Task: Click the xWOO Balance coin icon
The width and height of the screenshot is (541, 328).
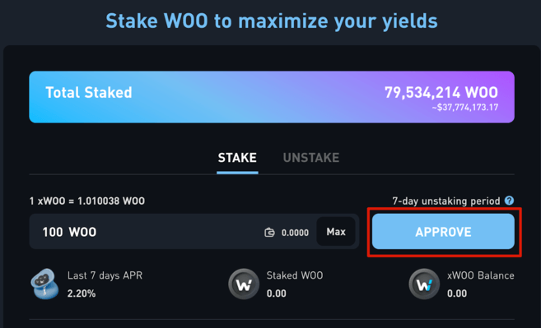Action: coord(424,284)
